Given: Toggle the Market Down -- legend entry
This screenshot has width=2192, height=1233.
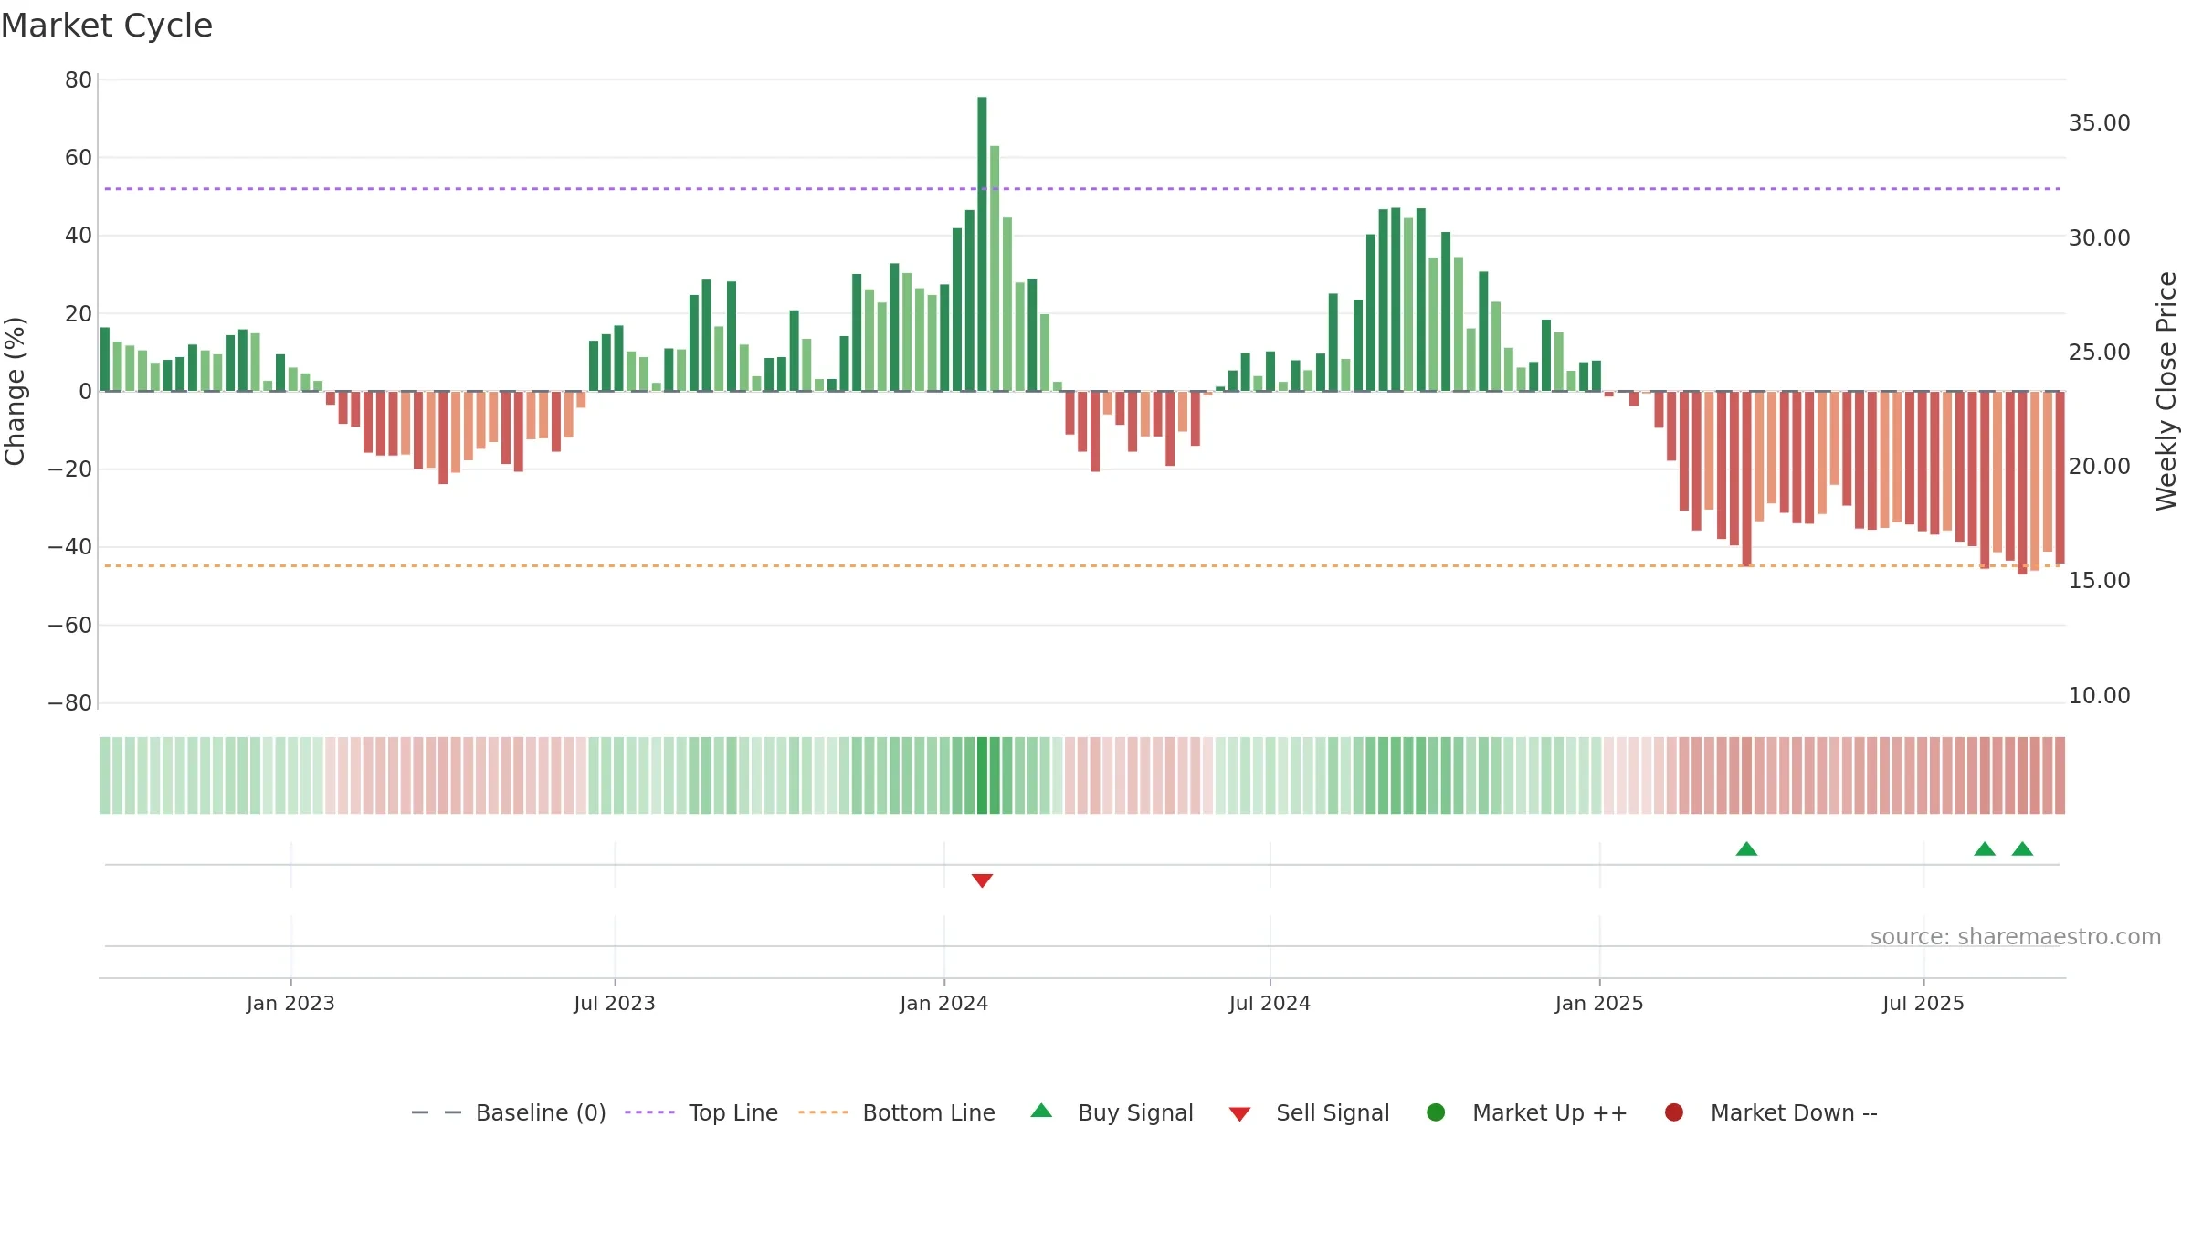Looking at the screenshot, I should [1771, 1112].
